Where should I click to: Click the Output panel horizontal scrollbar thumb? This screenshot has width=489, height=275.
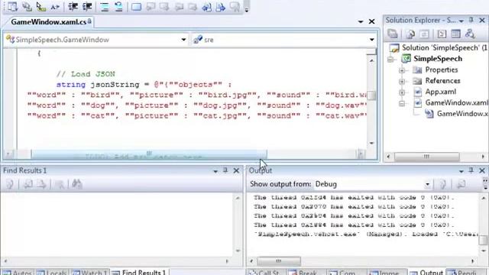(x=279, y=261)
